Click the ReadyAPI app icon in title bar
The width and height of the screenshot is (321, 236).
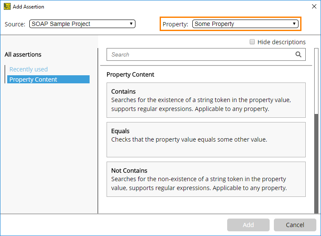point(7,6)
